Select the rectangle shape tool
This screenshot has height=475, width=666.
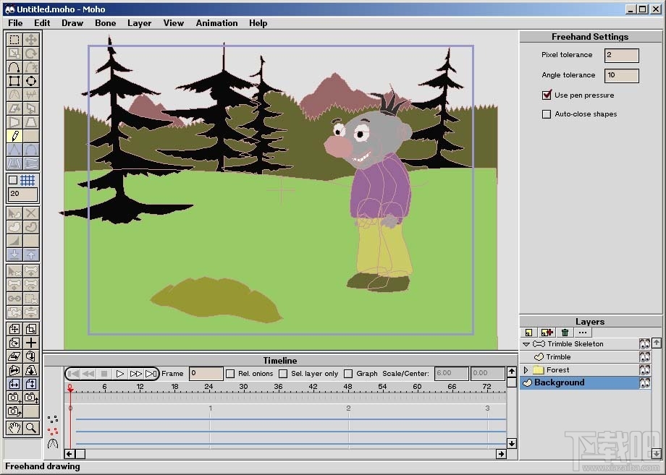tap(14, 81)
